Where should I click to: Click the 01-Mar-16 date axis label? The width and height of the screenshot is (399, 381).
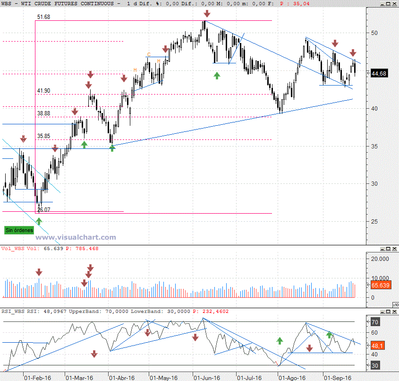pyautogui.click(x=79, y=378)
